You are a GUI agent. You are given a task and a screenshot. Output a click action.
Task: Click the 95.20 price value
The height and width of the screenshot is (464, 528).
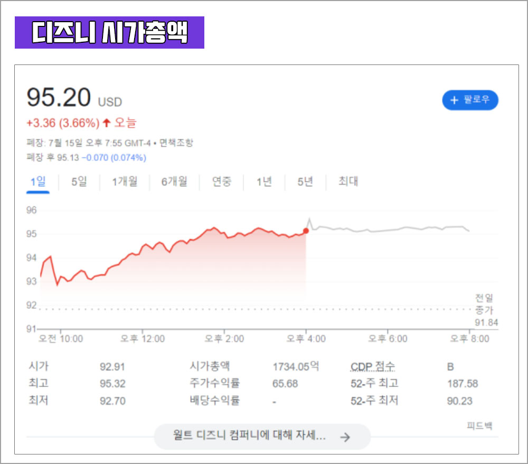[x=59, y=97]
